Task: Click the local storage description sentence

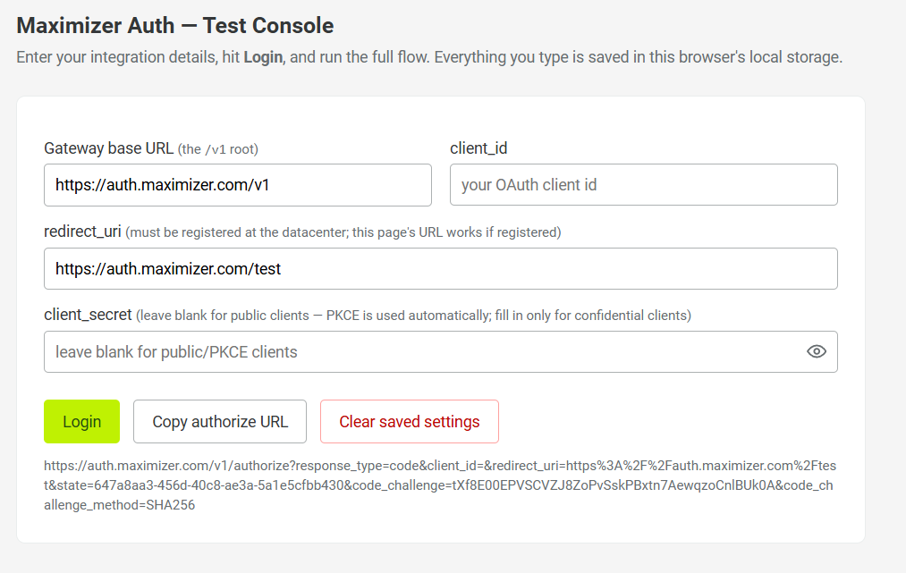Action: coord(638,57)
